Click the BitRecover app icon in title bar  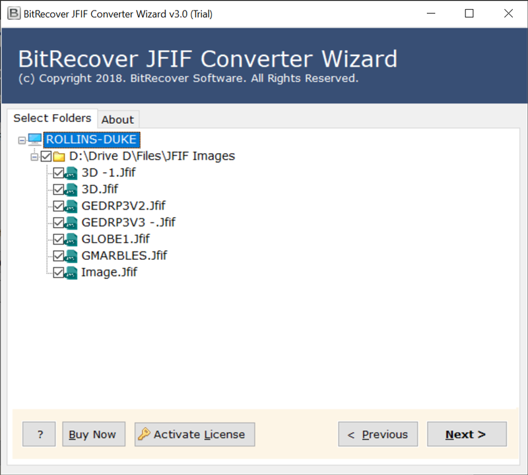[x=14, y=13]
